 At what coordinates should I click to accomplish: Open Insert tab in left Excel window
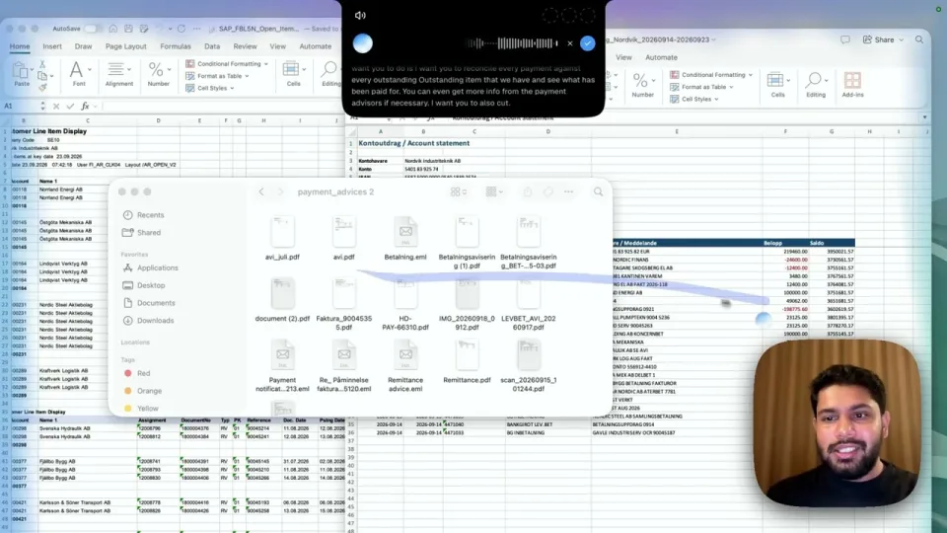coord(52,46)
